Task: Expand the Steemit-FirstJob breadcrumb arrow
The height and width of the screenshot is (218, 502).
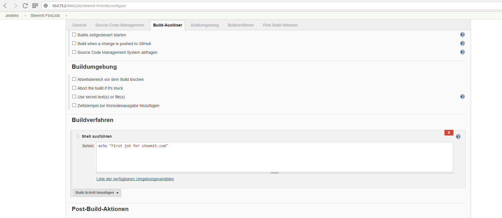Action: tap(66, 15)
